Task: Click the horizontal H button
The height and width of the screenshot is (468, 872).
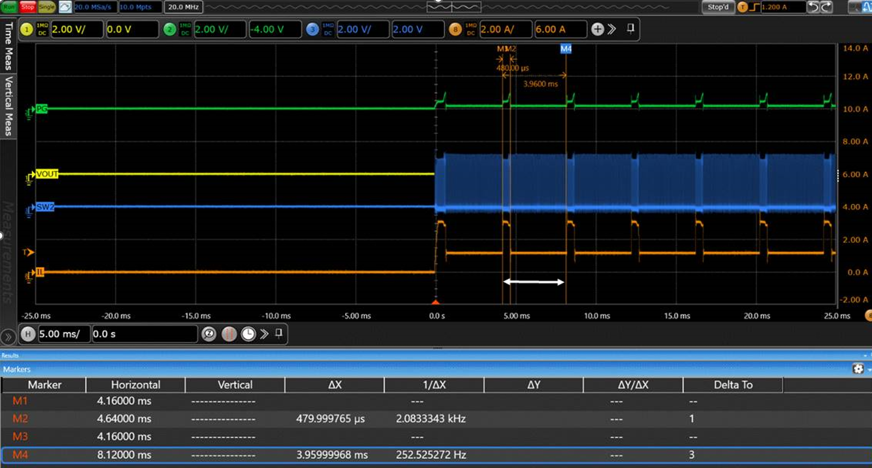Action: pyautogui.click(x=27, y=334)
